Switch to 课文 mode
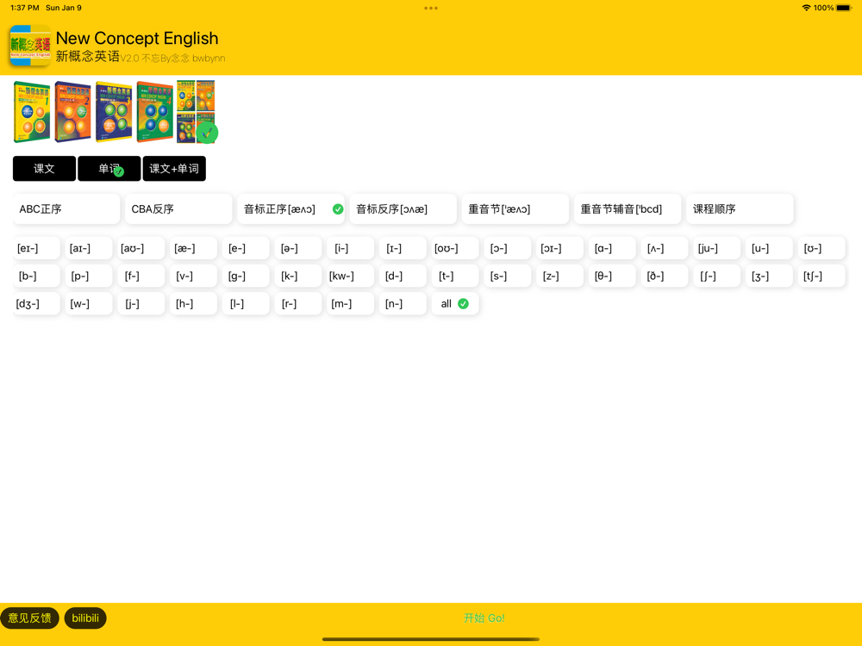Image resolution: width=862 pixels, height=646 pixels. [x=44, y=169]
